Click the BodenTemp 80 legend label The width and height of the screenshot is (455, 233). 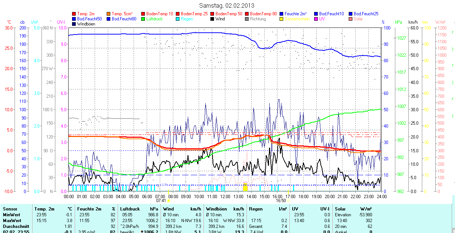(x=264, y=14)
